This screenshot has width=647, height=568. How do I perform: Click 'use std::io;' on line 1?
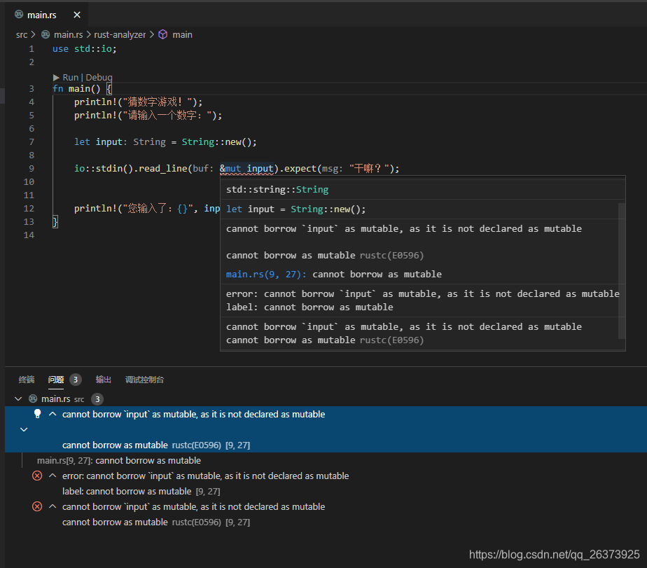(85, 49)
